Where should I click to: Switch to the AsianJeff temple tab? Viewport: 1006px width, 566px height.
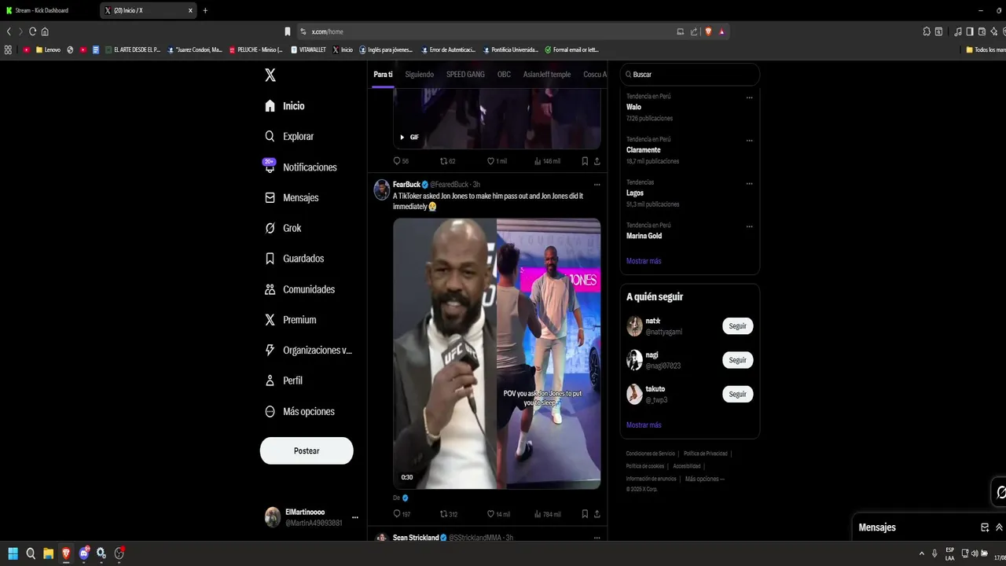pos(547,75)
